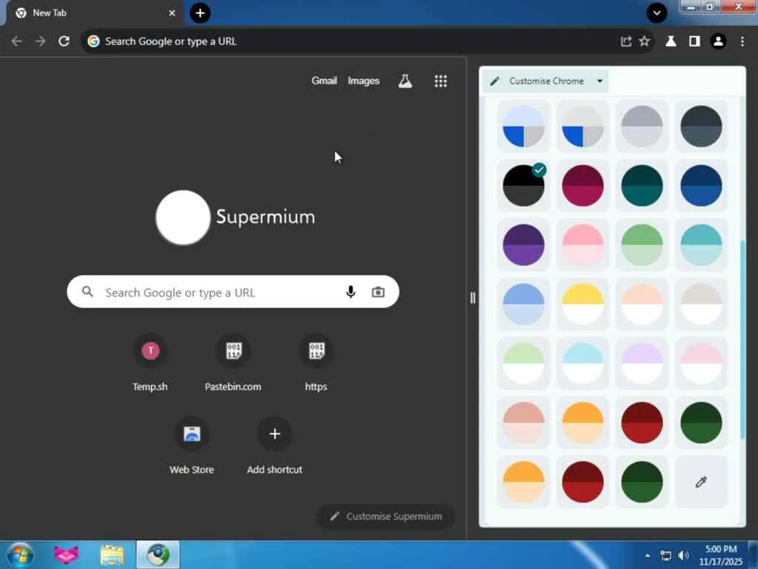Viewport: 758px width, 569px height.
Task: Open the flask labs icon in the toolbar
Action: pos(671,41)
